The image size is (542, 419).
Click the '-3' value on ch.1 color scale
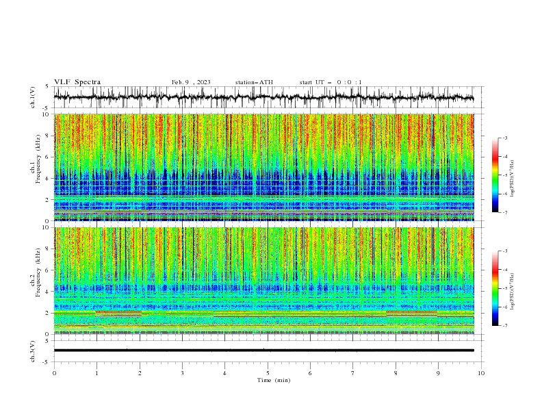click(504, 138)
